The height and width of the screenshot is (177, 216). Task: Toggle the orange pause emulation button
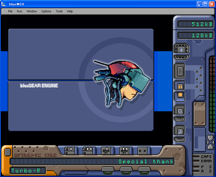pos(180,86)
